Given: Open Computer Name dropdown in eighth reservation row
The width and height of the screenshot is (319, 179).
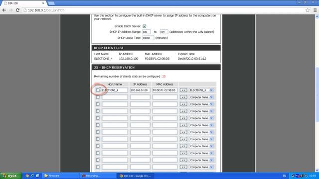Looking at the screenshot, I should pyautogui.click(x=201, y=139).
